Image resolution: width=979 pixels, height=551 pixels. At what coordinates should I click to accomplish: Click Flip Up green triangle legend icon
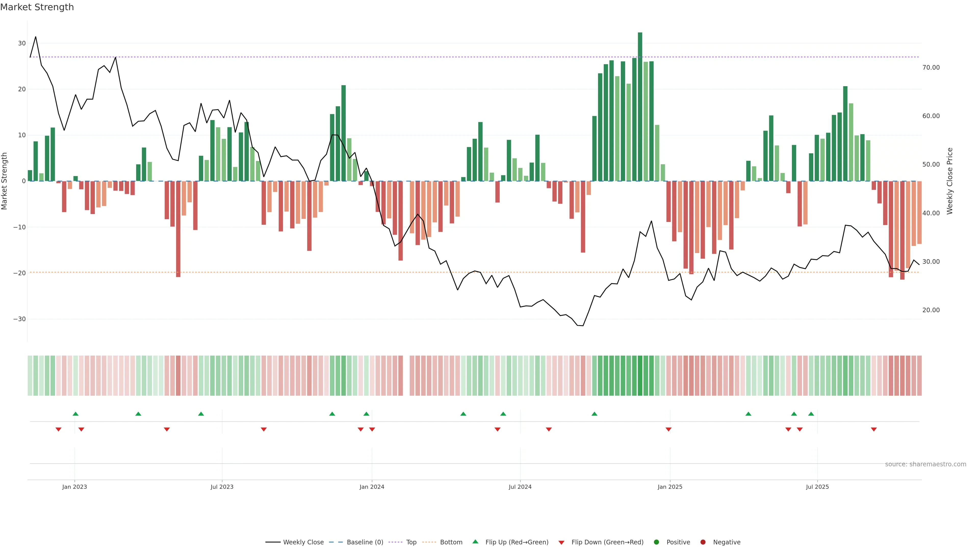pyautogui.click(x=475, y=542)
